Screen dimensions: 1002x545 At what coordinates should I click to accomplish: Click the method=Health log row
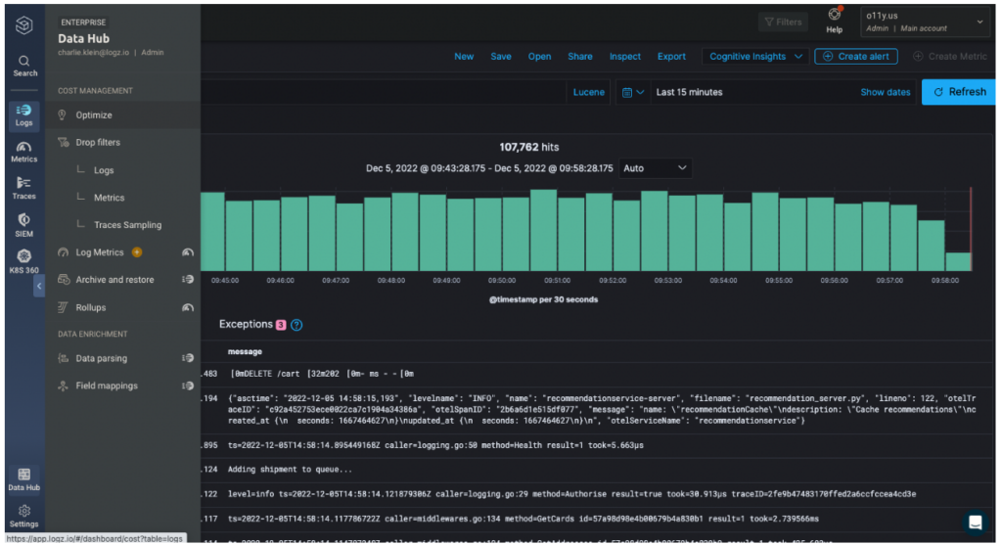[598, 445]
